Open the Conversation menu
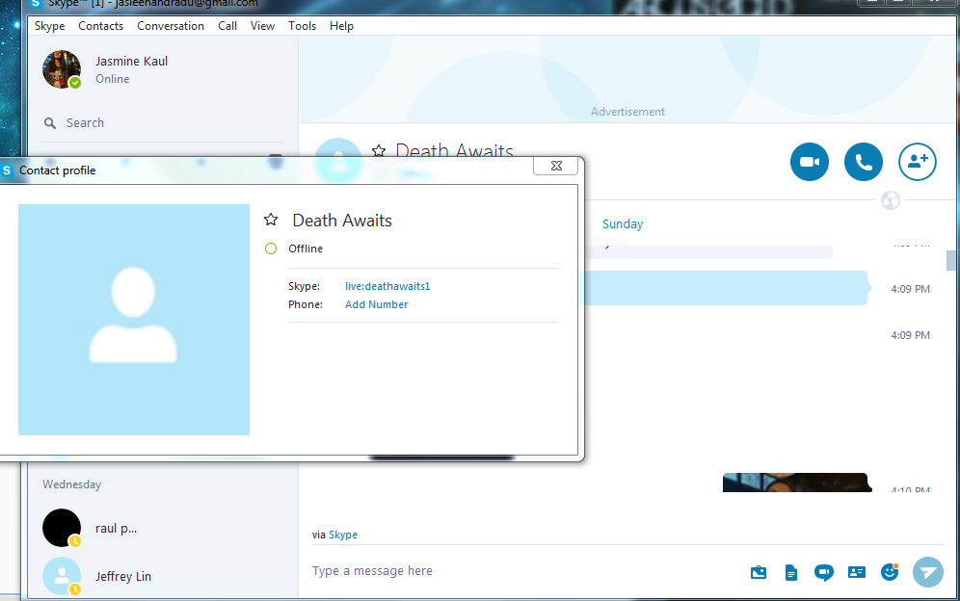 pos(171,26)
